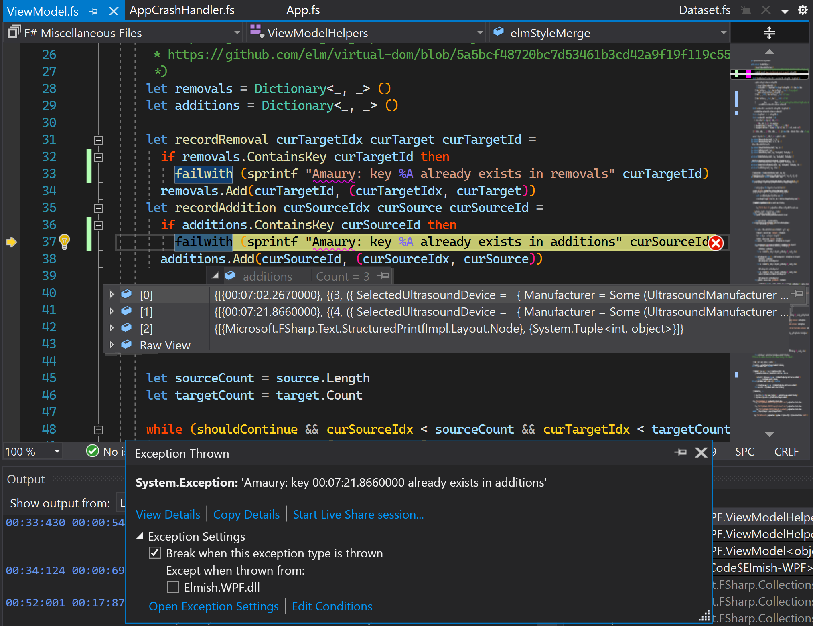Image resolution: width=813 pixels, height=626 pixels.
Task: Toggle Break when this exception type is thrown
Action: pyautogui.click(x=155, y=553)
